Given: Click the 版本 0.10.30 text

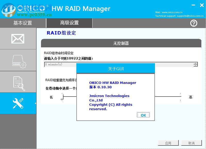Looking at the screenshot, I should point(101,87).
